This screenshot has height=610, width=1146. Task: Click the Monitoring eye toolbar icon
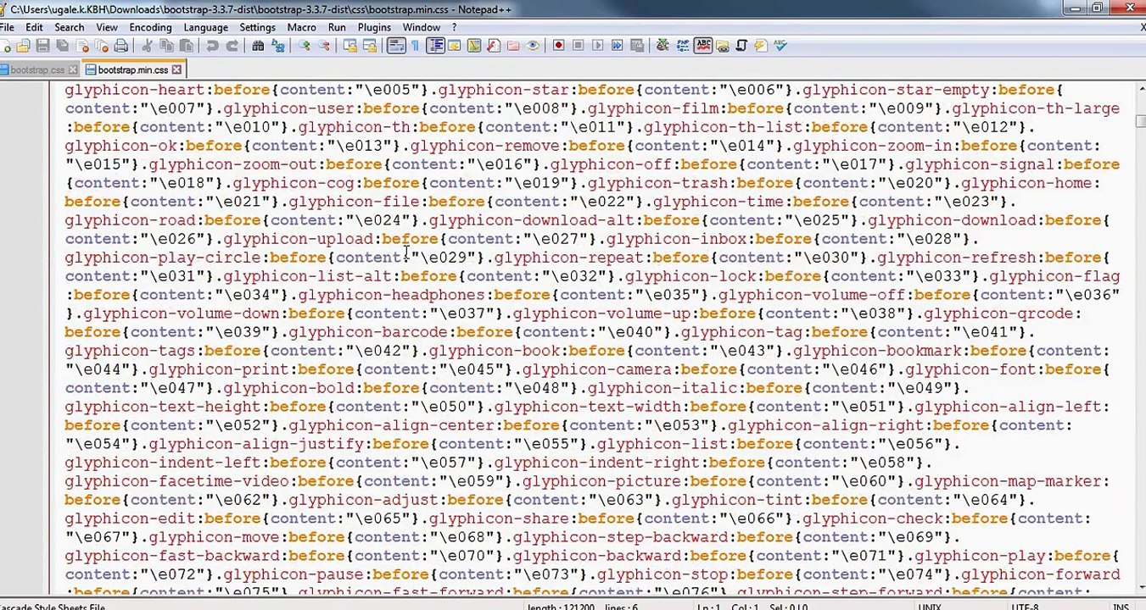click(533, 46)
